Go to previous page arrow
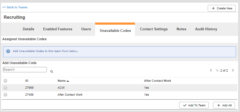Image resolution: width=240 pixels, height=112 pixels. click(x=211, y=70)
